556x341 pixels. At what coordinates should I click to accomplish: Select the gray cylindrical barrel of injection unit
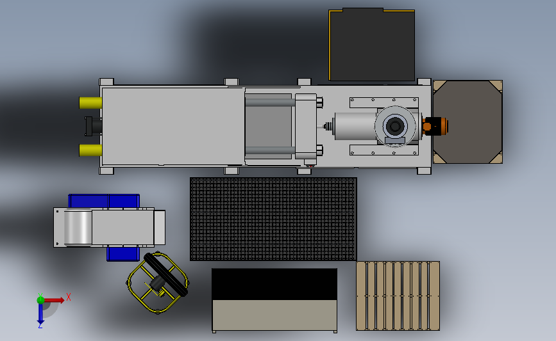pyautogui.click(x=355, y=126)
